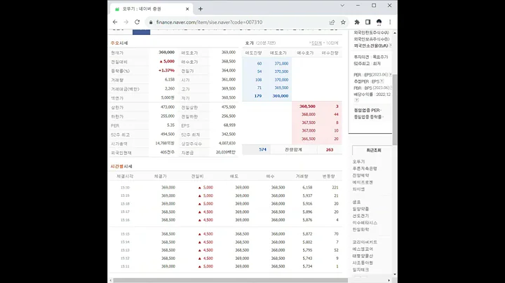Click the scroll-down arrow of page scrollbar
Screen dimensions: 505x283
click(x=395, y=275)
